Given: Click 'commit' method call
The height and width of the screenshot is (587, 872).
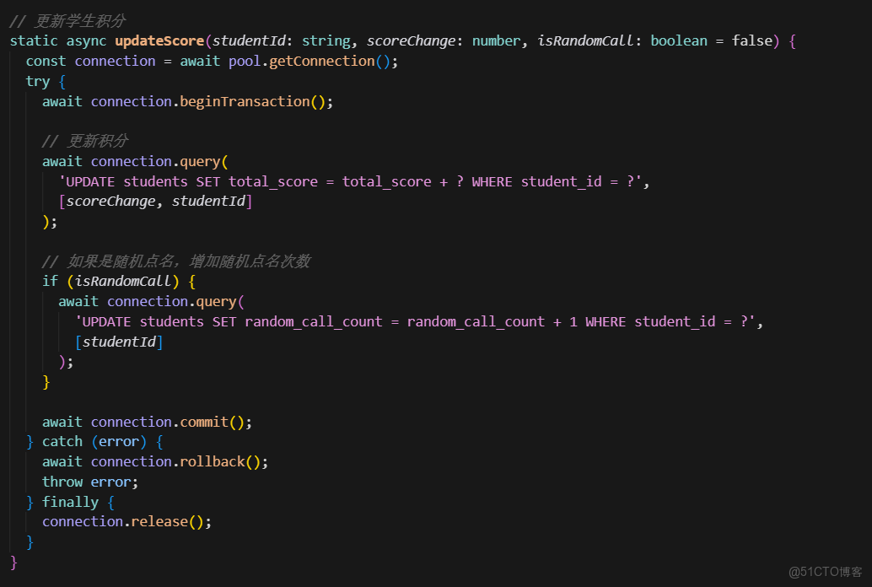Looking at the screenshot, I should point(204,423).
